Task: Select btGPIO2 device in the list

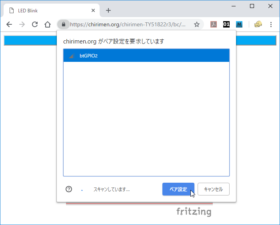Action: [x=146, y=56]
